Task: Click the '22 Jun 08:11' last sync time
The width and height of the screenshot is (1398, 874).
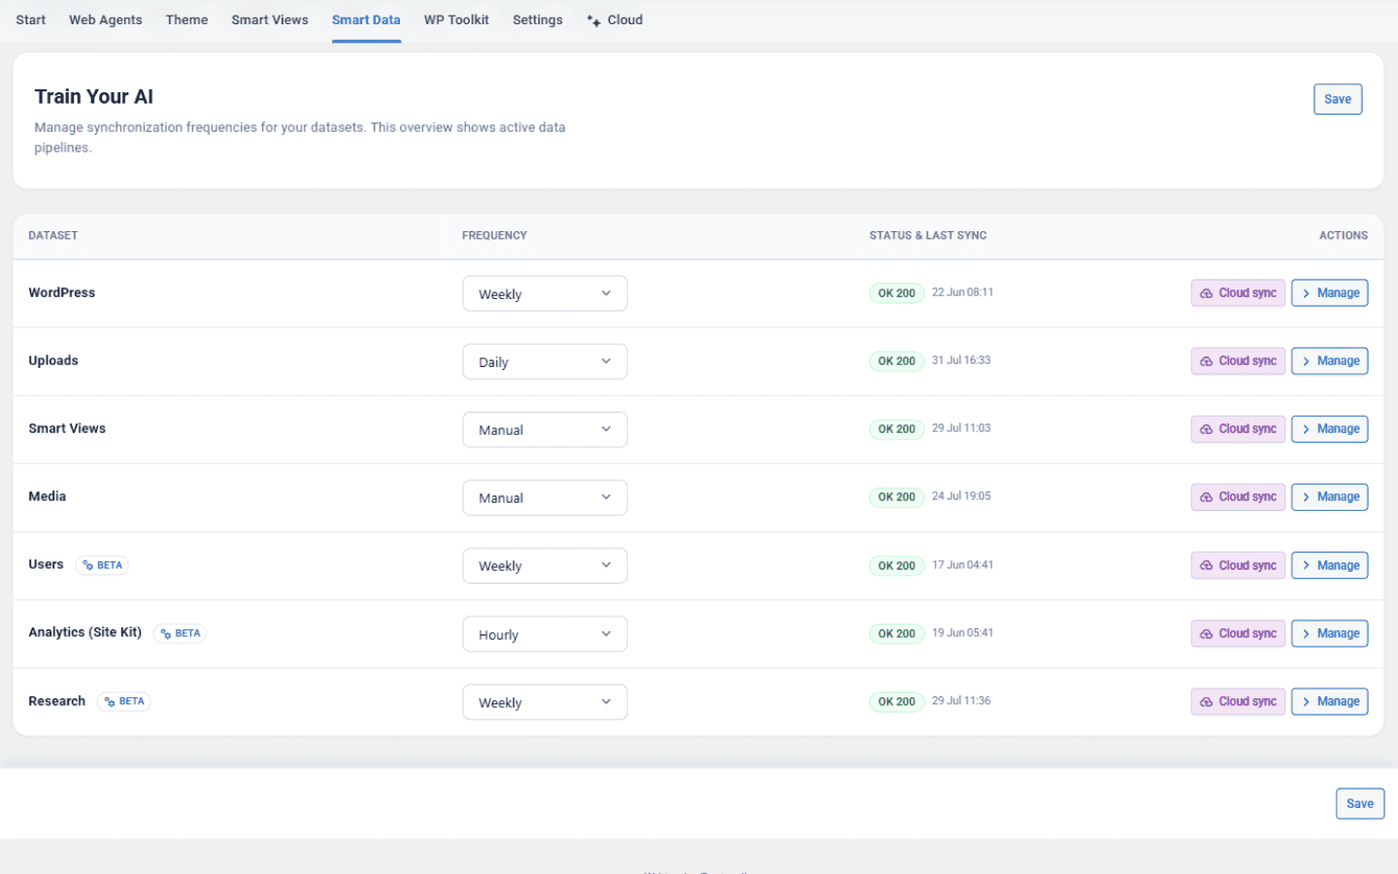Action: pos(962,292)
